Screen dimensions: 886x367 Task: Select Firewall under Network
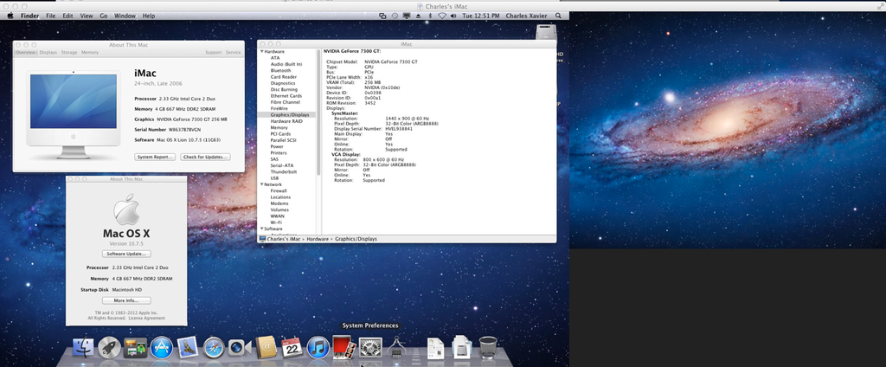279,191
